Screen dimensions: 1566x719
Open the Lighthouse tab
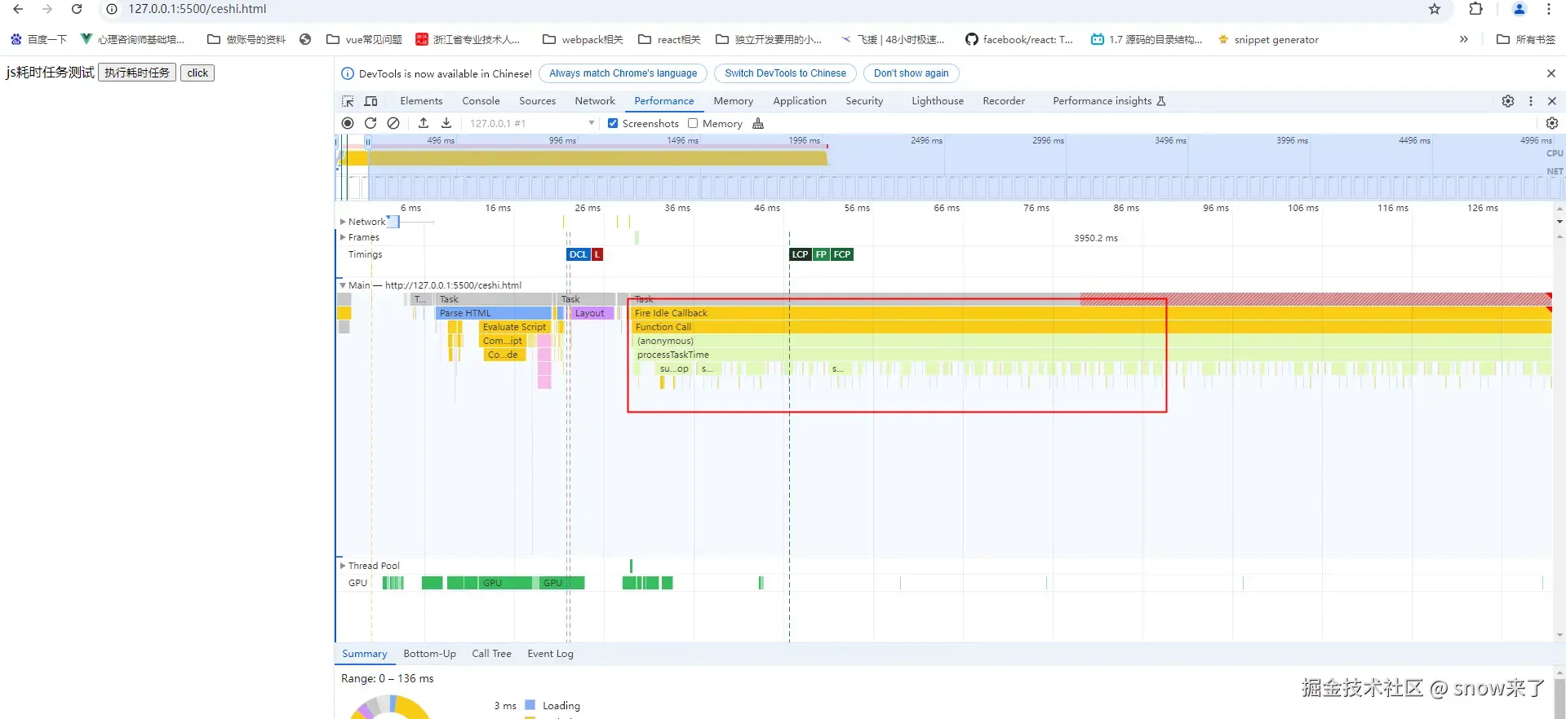coord(937,101)
